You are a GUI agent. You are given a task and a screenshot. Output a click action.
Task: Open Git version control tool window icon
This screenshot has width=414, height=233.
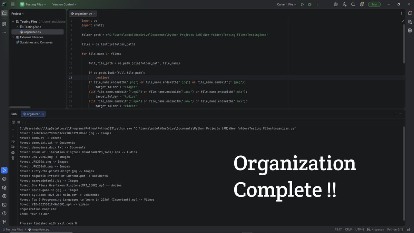[x=4, y=222]
